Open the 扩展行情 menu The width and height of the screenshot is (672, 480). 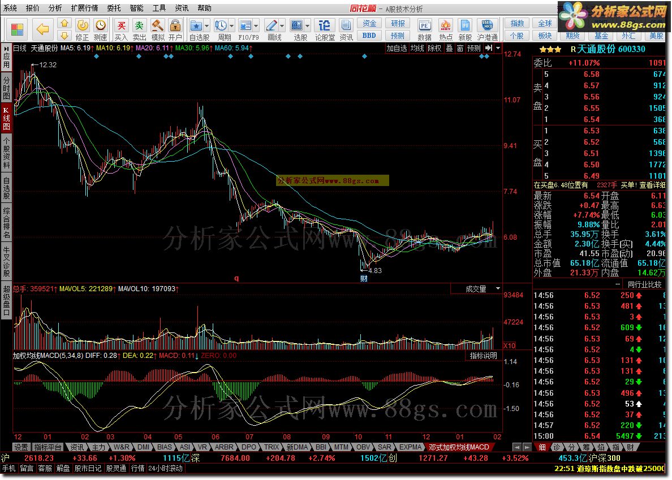tap(84, 8)
